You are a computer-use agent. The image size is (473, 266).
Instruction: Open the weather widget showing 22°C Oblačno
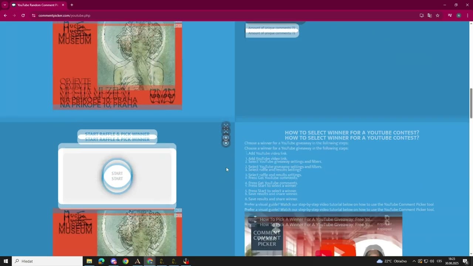(392, 261)
